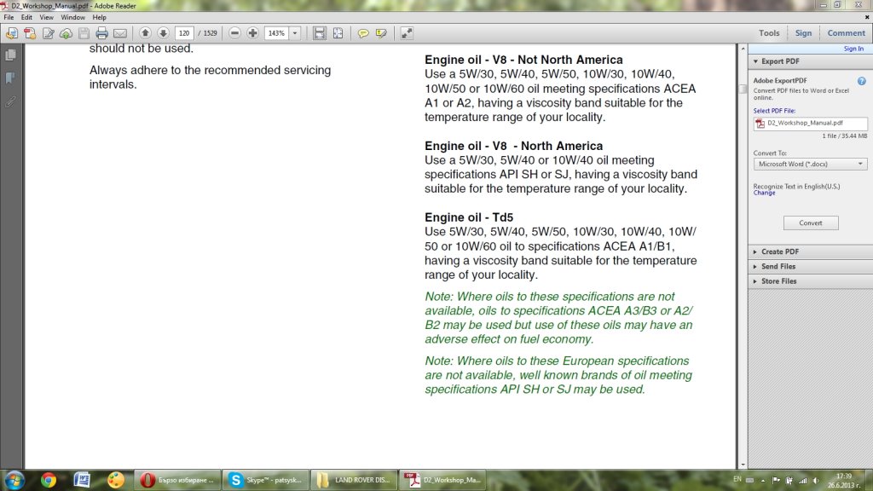Open the Window menu
873x491 pixels.
click(73, 17)
